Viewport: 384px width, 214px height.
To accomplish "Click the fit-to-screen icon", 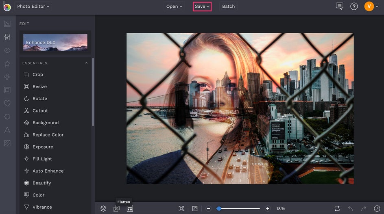I will click(181, 209).
